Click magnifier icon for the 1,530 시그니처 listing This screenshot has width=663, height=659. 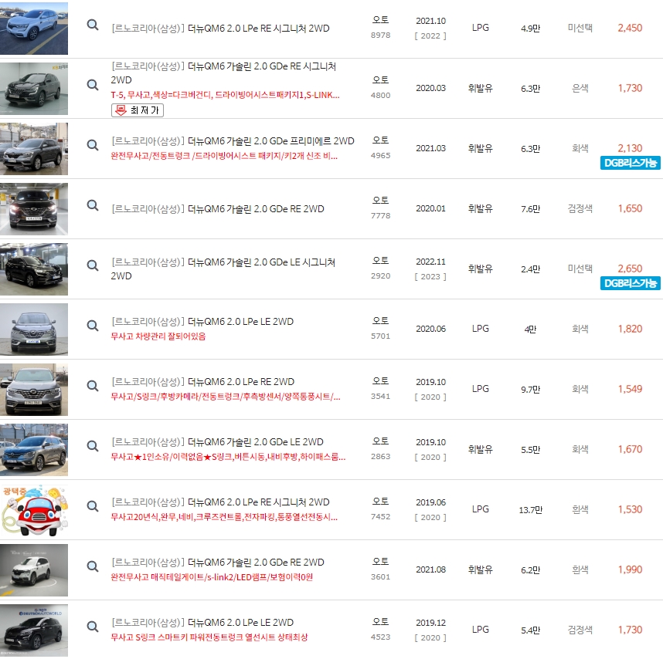(x=93, y=506)
